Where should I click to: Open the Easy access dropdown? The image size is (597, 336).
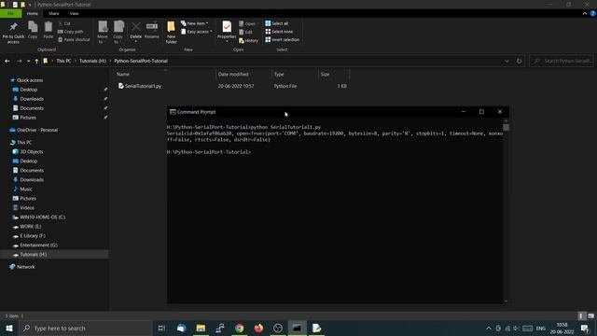[x=197, y=32]
